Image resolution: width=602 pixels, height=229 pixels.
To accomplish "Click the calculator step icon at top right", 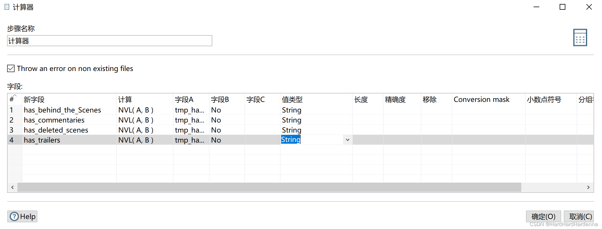I will tap(580, 37).
